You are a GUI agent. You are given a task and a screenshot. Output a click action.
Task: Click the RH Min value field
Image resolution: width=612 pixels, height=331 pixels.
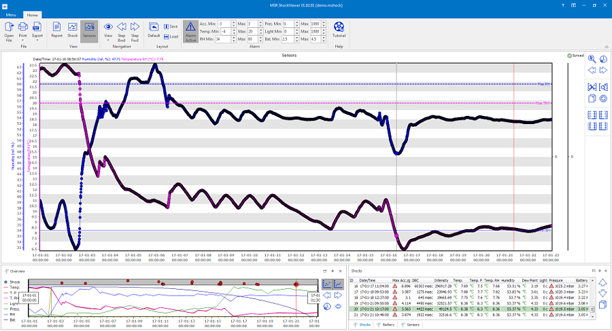(x=223, y=39)
